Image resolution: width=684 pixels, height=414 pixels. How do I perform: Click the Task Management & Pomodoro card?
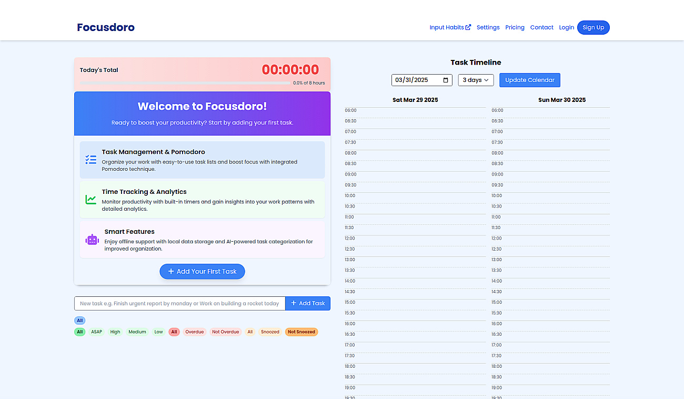202,160
